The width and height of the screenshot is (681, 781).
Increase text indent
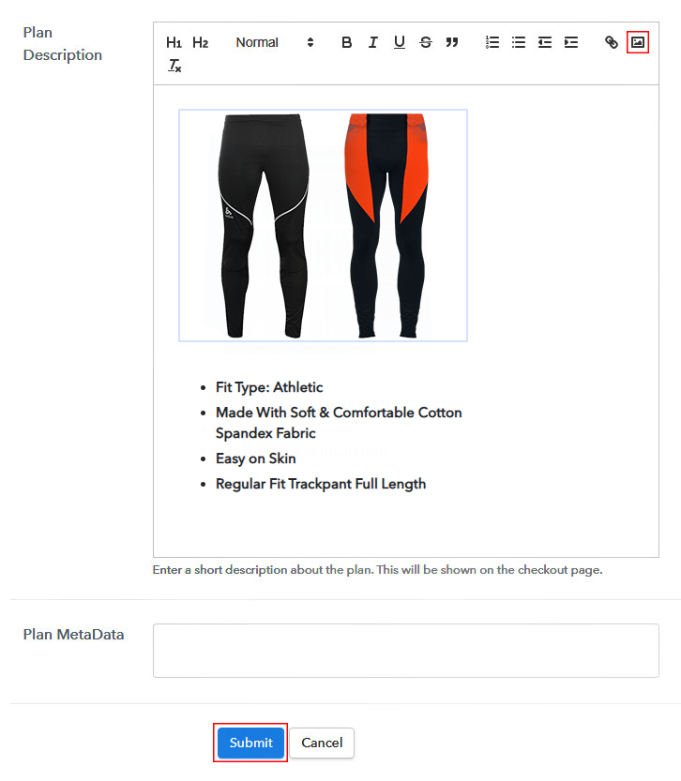[x=571, y=43]
